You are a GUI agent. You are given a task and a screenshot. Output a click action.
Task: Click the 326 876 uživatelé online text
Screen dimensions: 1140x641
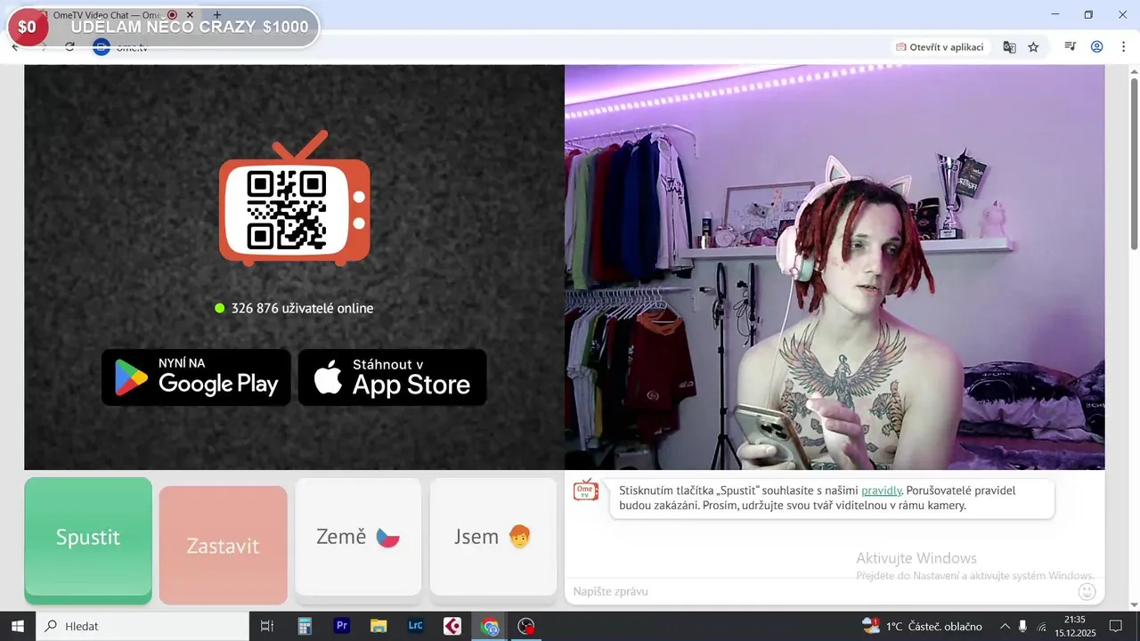[x=302, y=308]
